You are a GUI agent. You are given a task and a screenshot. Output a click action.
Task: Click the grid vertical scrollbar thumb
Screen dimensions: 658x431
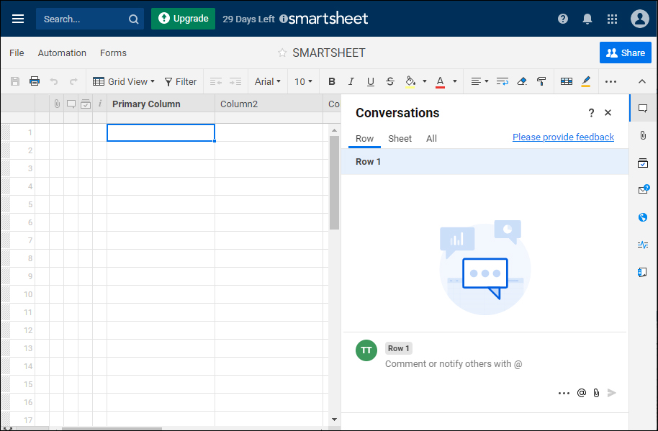[334, 183]
